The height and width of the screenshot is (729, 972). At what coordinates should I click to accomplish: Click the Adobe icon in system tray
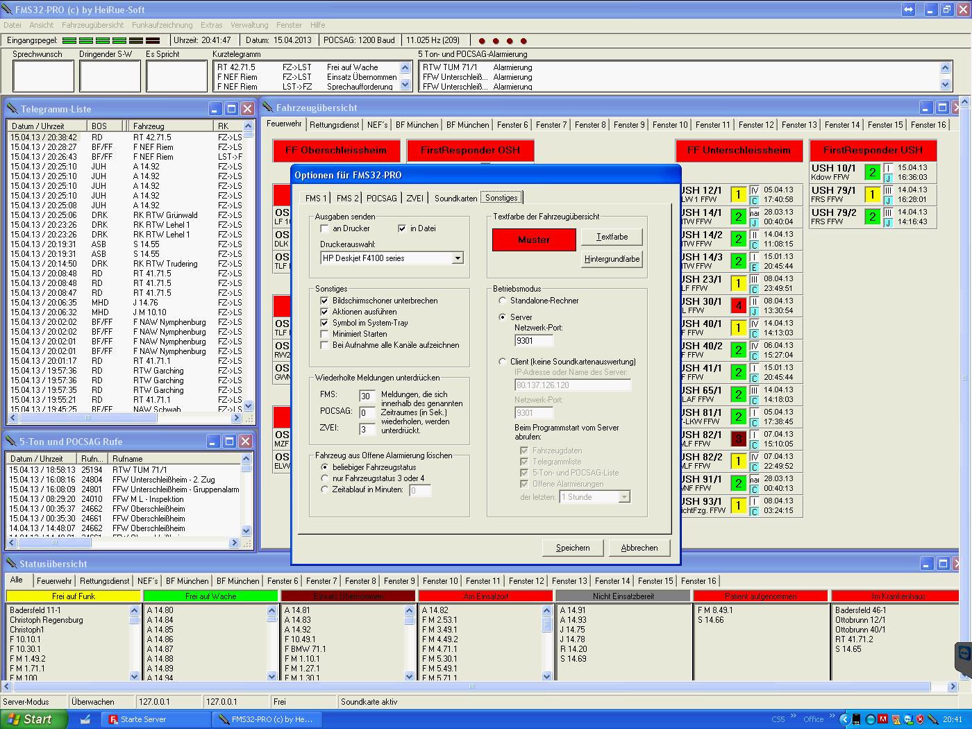coord(882,719)
